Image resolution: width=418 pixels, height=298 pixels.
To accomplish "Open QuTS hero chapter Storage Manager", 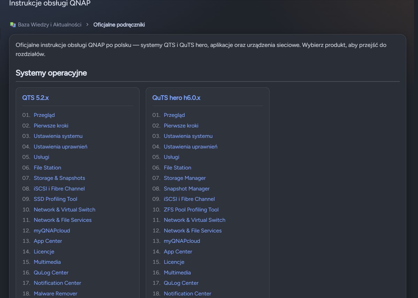I will point(185,178).
